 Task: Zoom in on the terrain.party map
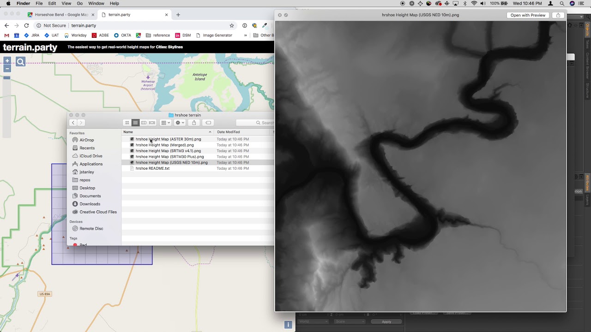point(7,61)
